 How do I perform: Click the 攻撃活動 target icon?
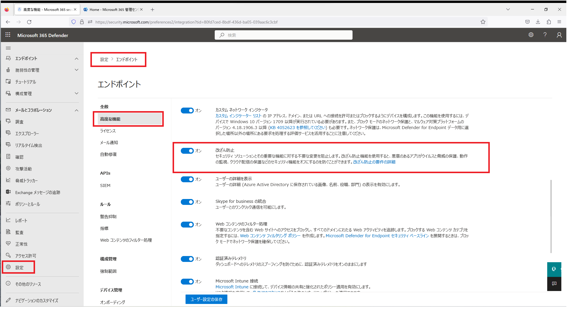(x=8, y=169)
